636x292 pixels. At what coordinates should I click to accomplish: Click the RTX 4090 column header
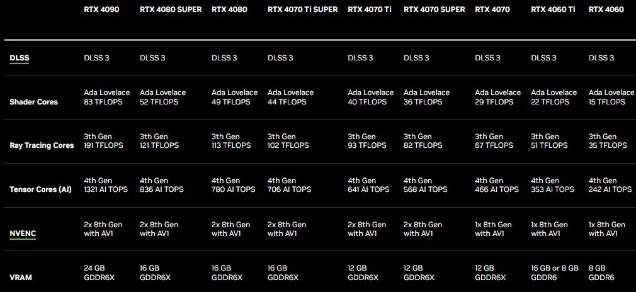[102, 9]
